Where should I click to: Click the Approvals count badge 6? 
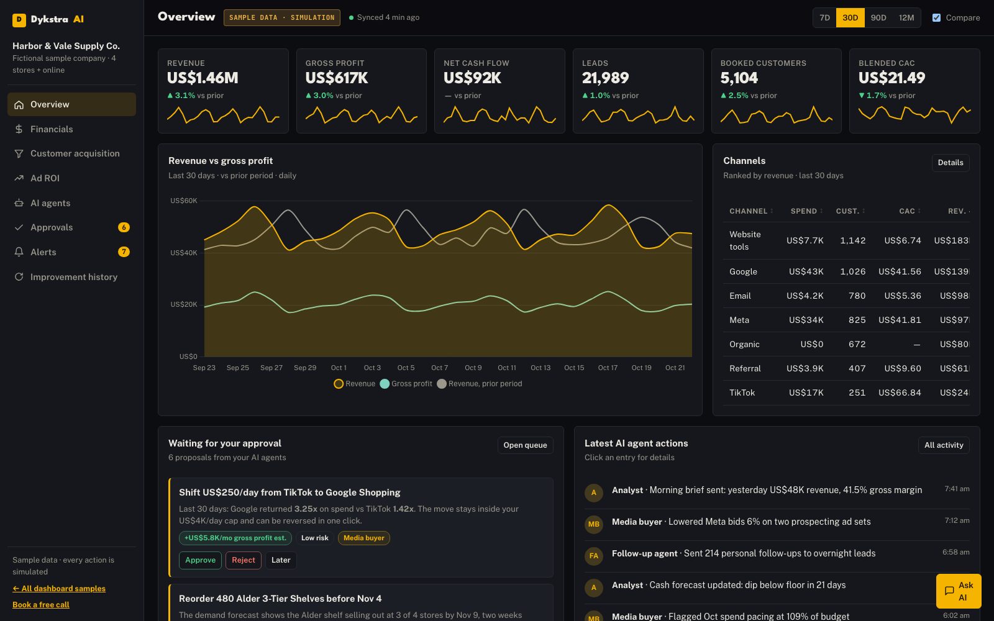124,227
